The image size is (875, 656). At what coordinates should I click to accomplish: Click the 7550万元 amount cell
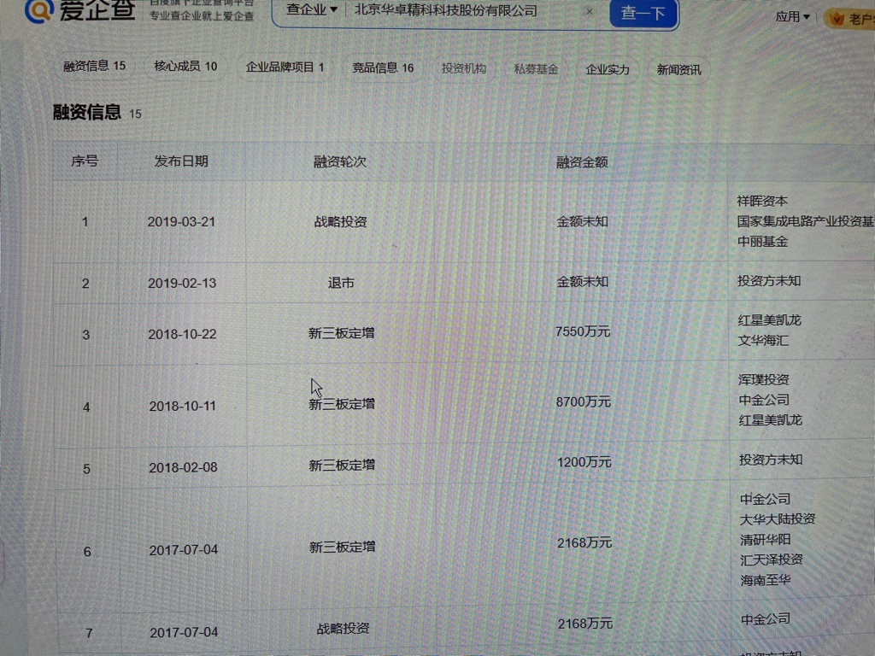tap(583, 332)
